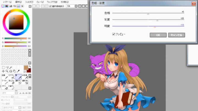Image resolution: width=198 pixels, height=111 pixels.
Task: Click キャンセル to cancel the dialog
Action: (x=177, y=35)
